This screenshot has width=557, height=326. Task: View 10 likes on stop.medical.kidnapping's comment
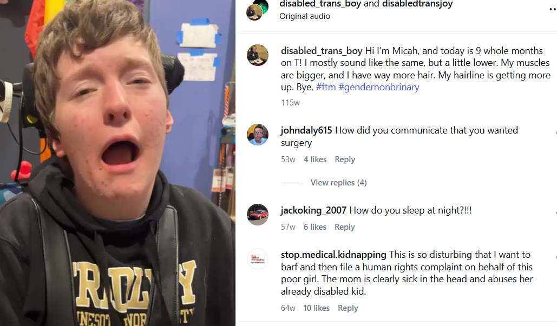[316, 308]
